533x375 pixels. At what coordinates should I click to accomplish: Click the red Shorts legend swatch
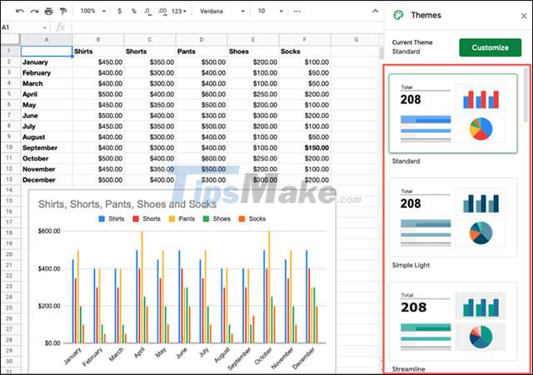pos(136,219)
